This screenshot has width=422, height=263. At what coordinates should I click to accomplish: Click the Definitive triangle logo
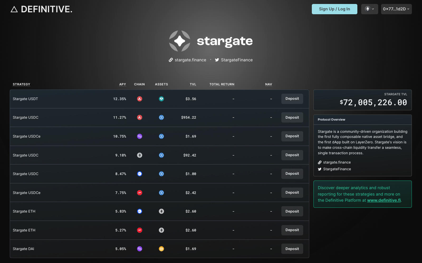coord(14,9)
